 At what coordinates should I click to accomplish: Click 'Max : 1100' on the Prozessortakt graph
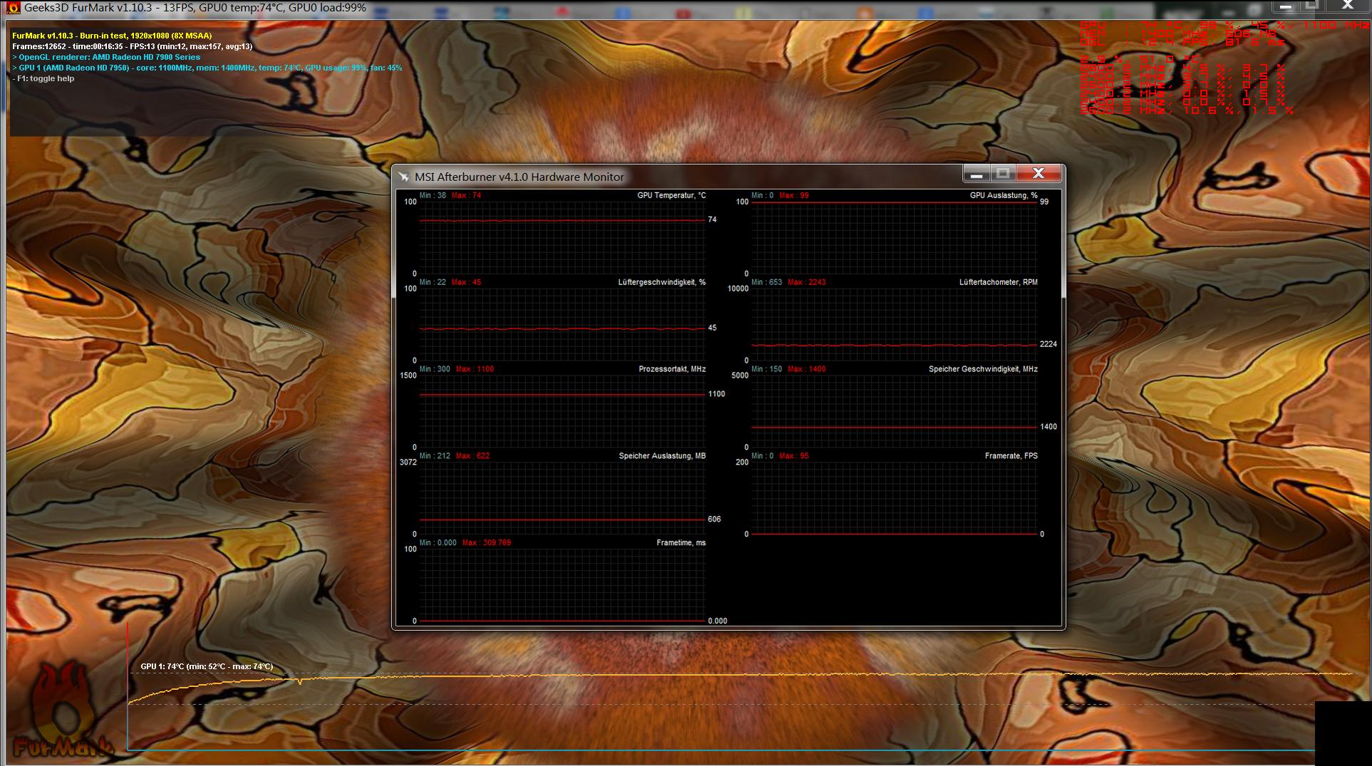(x=475, y=369)
